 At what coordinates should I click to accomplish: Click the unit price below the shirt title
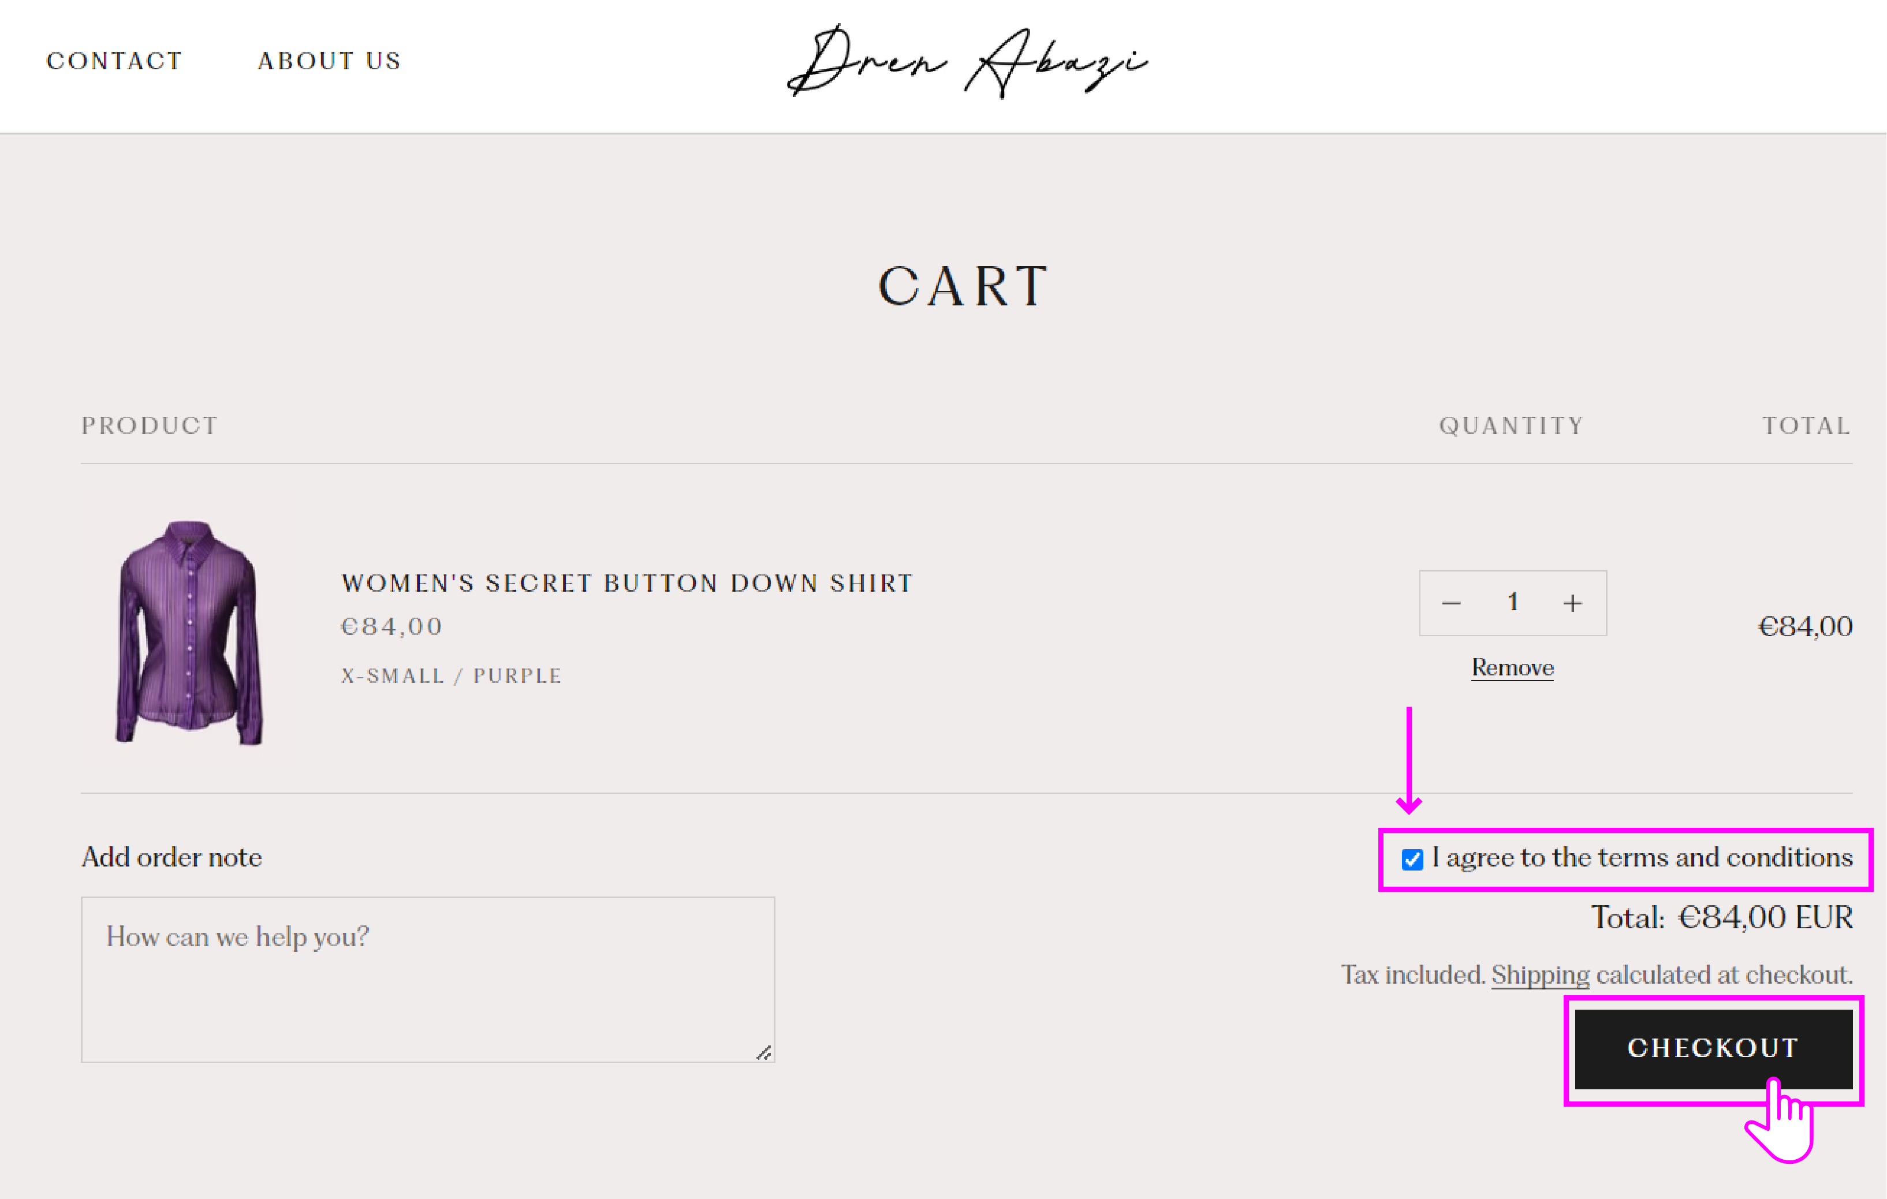[x=392, y=626]
